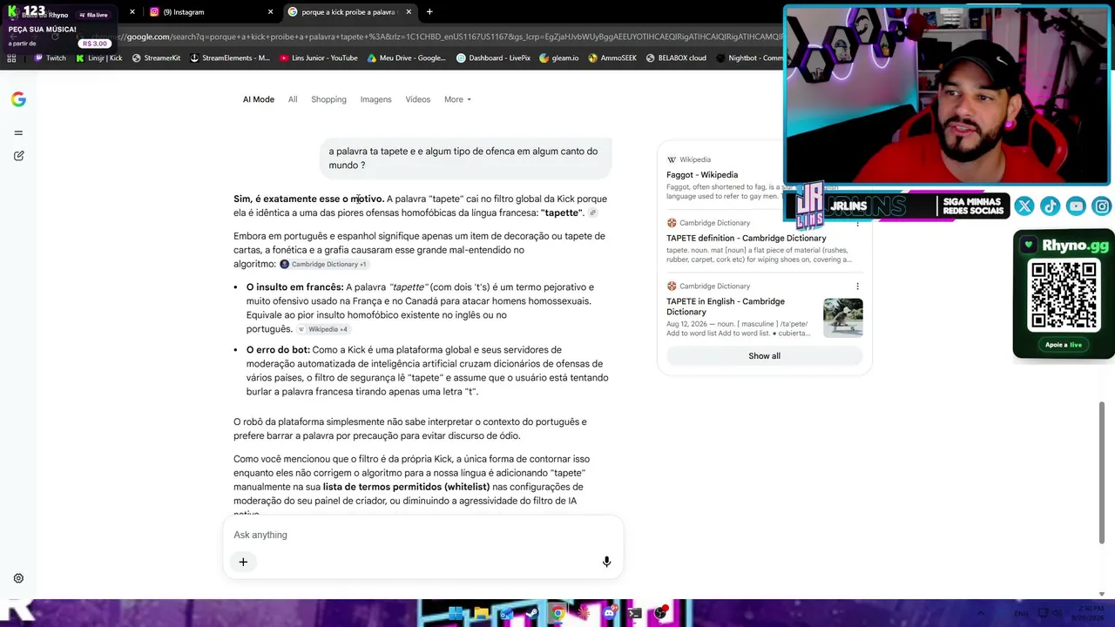Select the AI Mode tab
1115x627 pixels.
click(x=259, y=99)
